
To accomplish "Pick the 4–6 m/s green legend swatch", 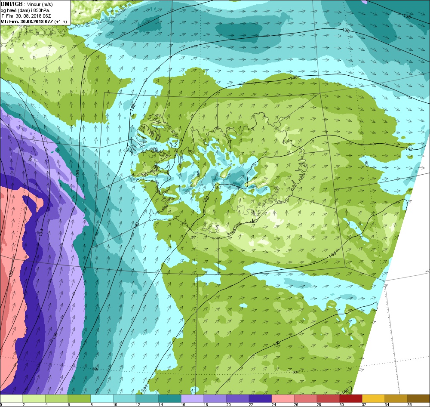I will coord(56,398).
